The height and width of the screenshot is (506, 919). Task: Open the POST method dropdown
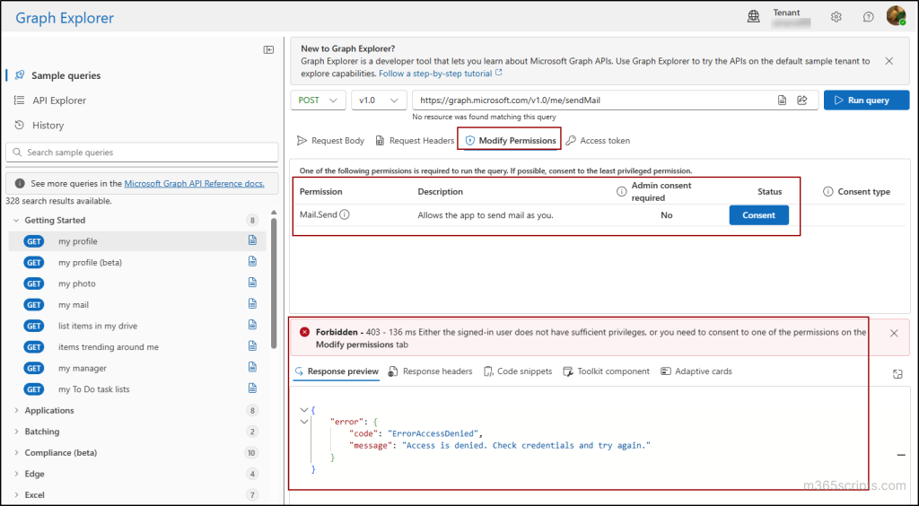(319, 100)
